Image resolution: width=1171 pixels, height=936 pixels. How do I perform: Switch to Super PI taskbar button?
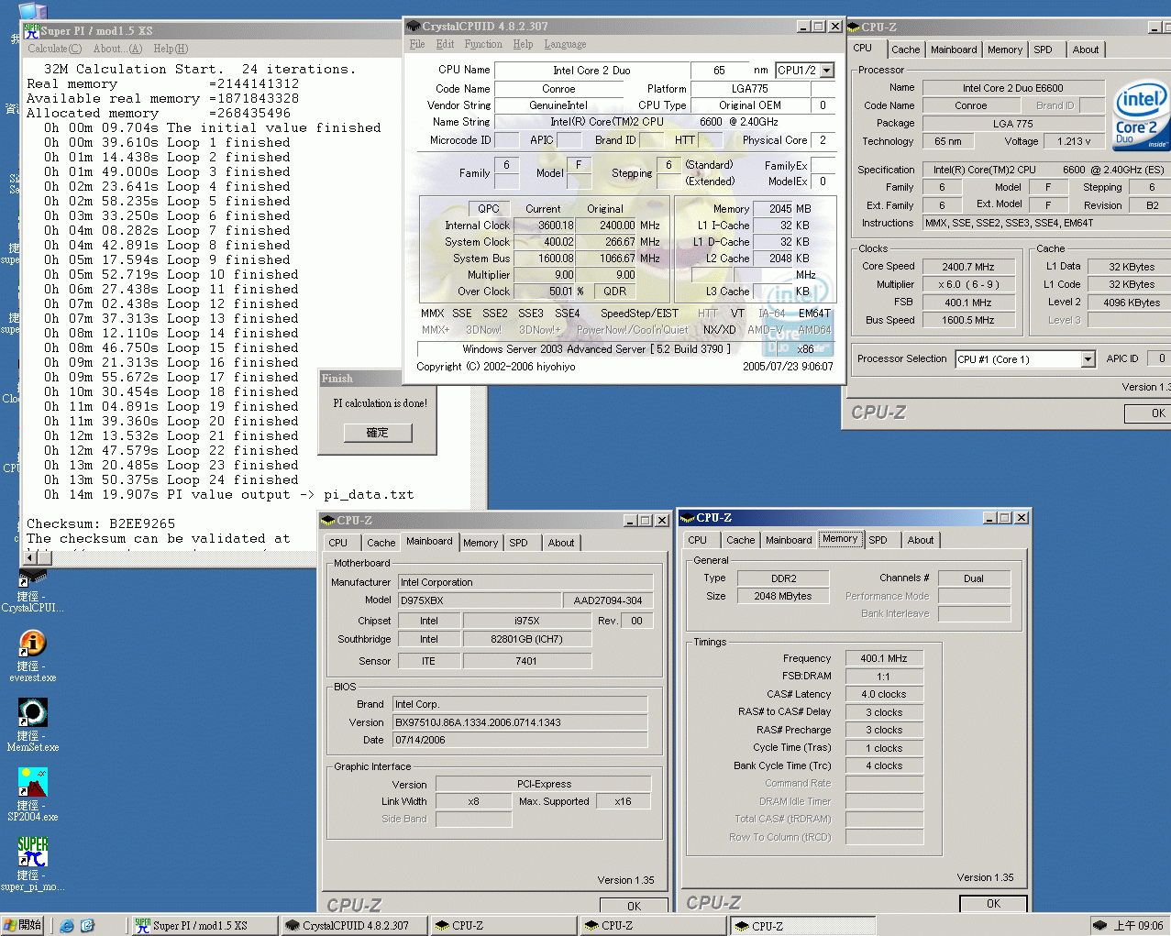(x=204, y=925)
